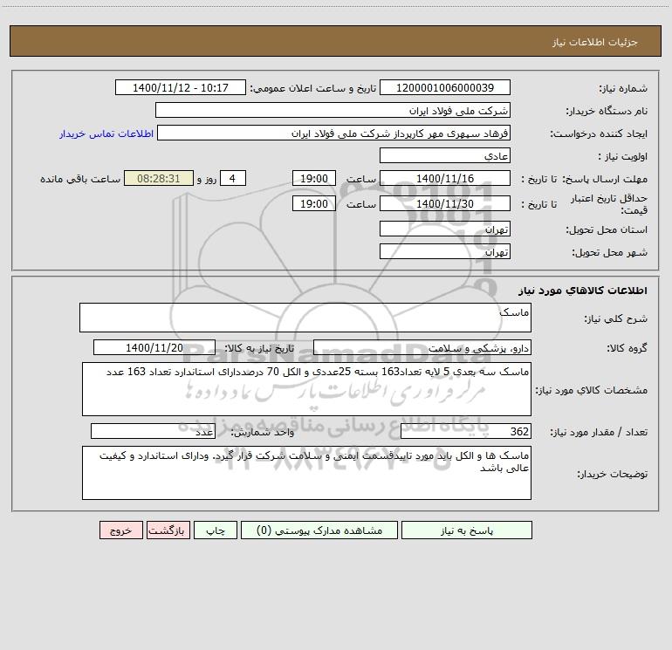Click the 'پاسخ به نیاز' button
This screenshot has height=650, width=672.
point(466,530)
